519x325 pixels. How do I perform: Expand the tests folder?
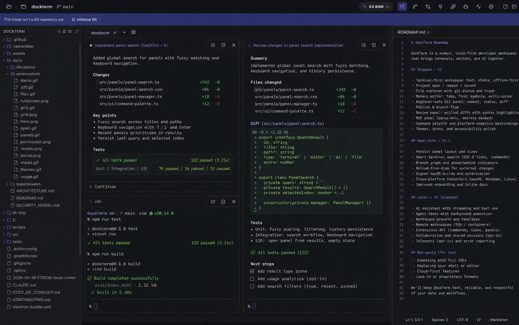(4, 242)
